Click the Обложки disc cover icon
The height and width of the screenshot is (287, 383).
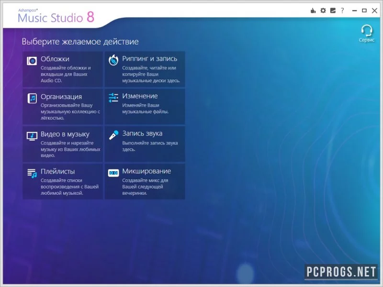pyautogui.click(x=32, y=61)
